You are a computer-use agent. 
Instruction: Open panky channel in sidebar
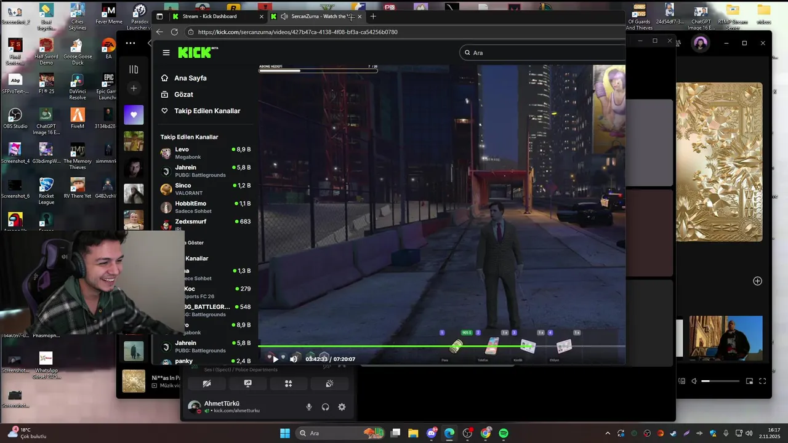pos(206,361)
